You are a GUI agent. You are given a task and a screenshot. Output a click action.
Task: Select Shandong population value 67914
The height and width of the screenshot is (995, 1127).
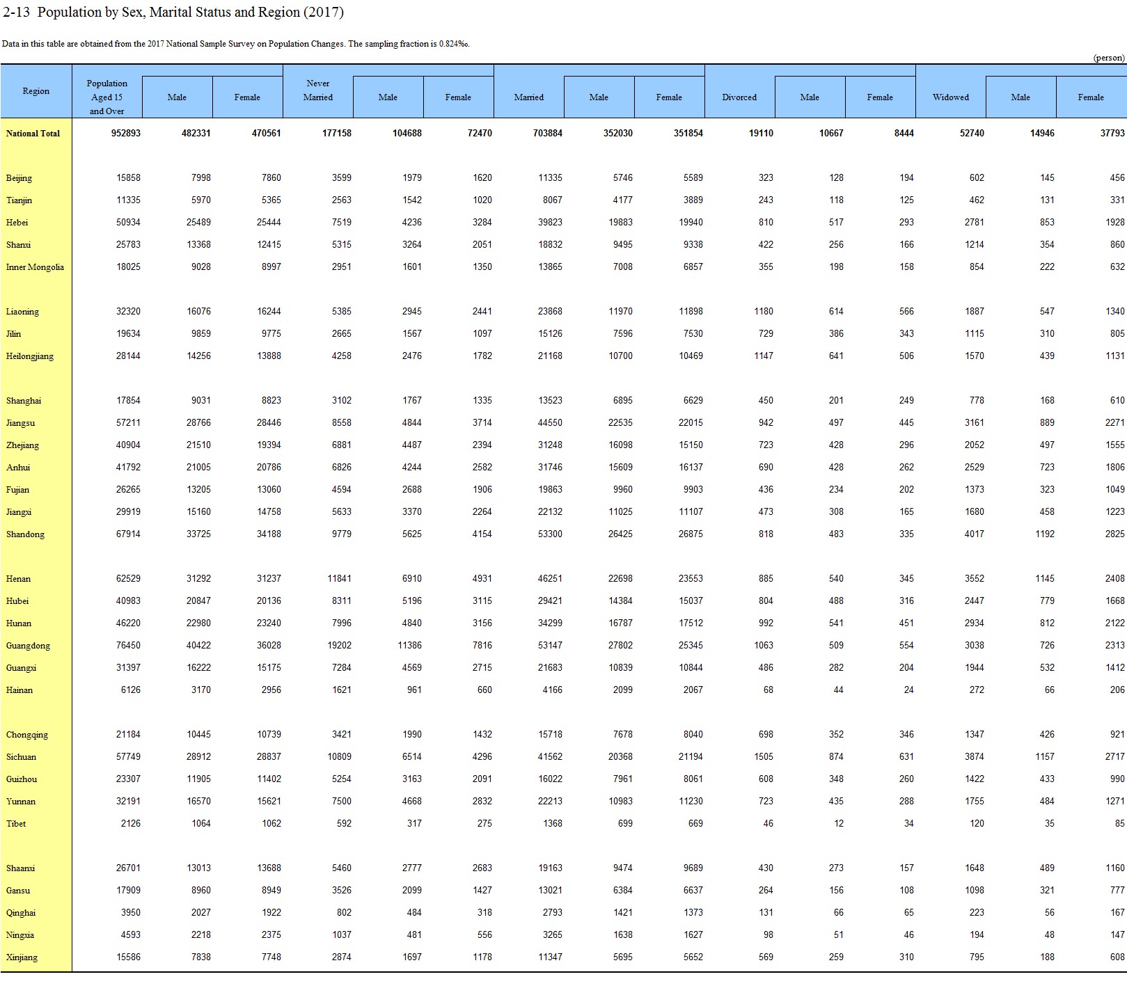(128, 534)
